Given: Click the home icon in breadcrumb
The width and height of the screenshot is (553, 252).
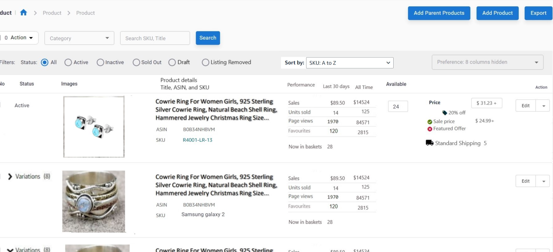Looking at the screenshot, I should [24, 13].
